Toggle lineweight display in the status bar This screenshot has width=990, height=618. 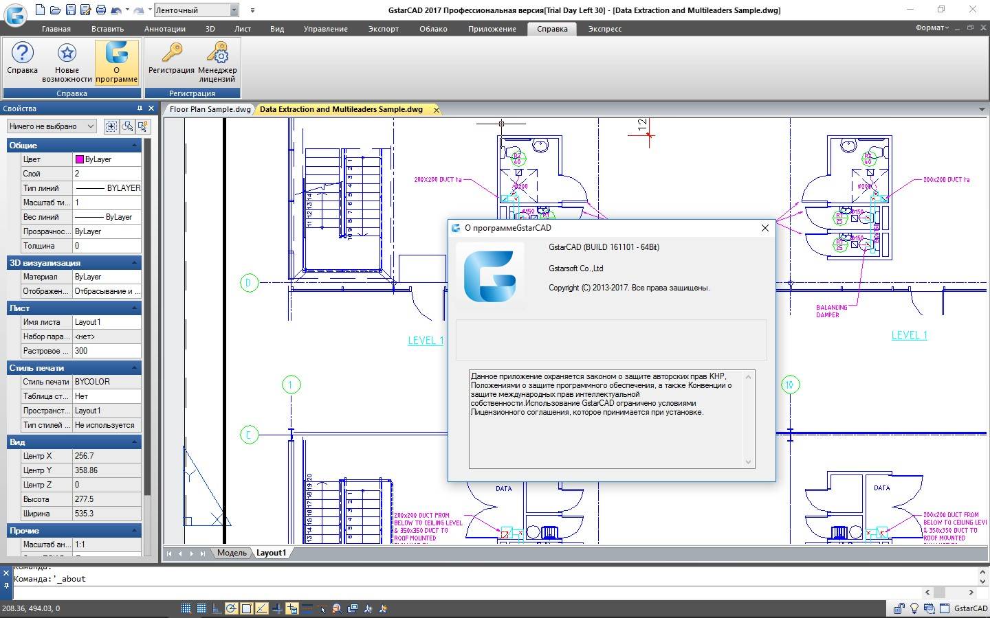pyautogui.click(x=307, y=608)
